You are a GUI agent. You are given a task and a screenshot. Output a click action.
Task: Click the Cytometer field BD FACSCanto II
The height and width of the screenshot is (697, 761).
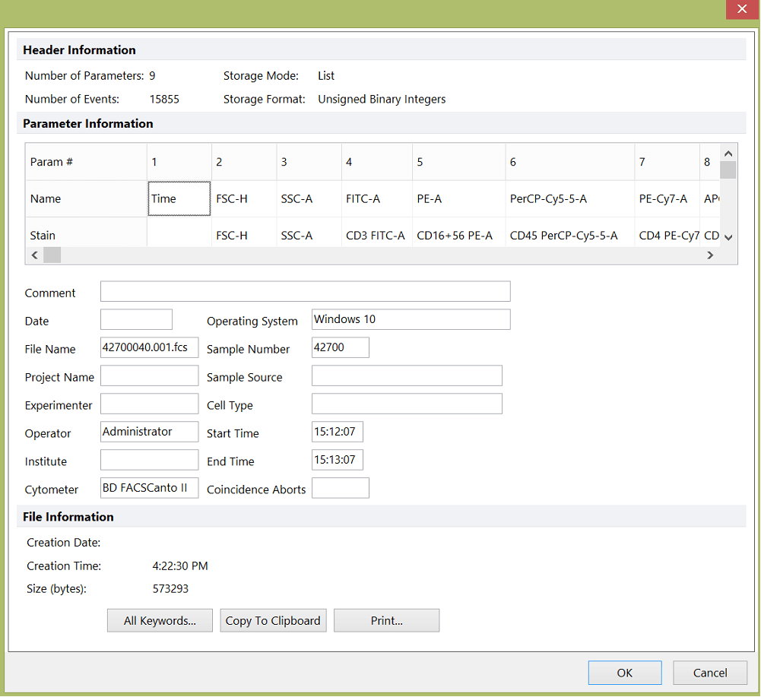[x=150, y=488]
